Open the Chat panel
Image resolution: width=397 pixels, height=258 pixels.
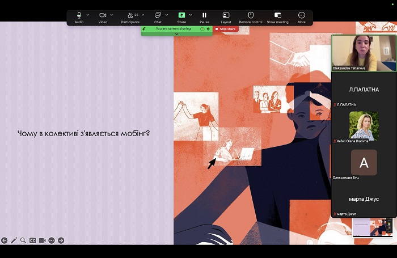(158, 15)
